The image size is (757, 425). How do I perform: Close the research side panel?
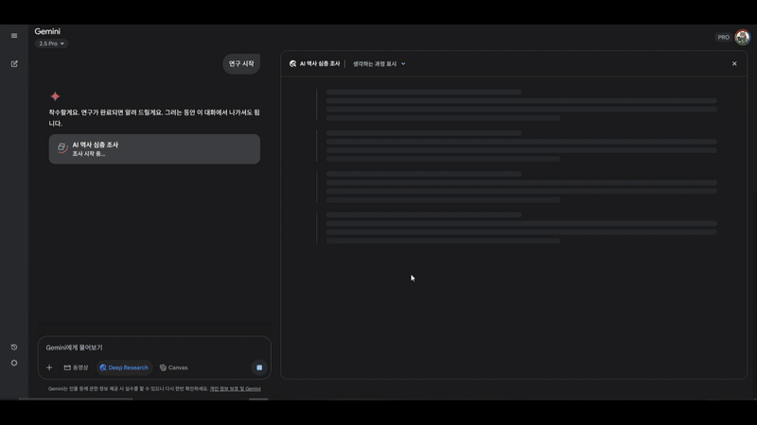[x=734, y=64]
